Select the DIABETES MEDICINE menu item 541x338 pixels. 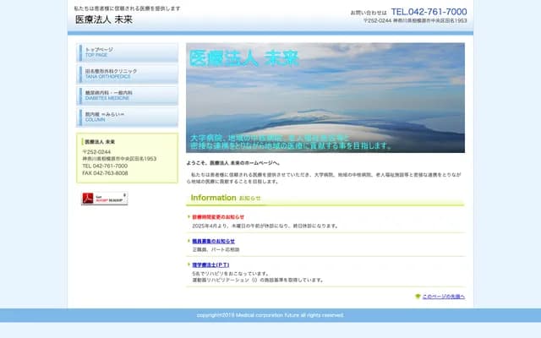coord(127,95)
